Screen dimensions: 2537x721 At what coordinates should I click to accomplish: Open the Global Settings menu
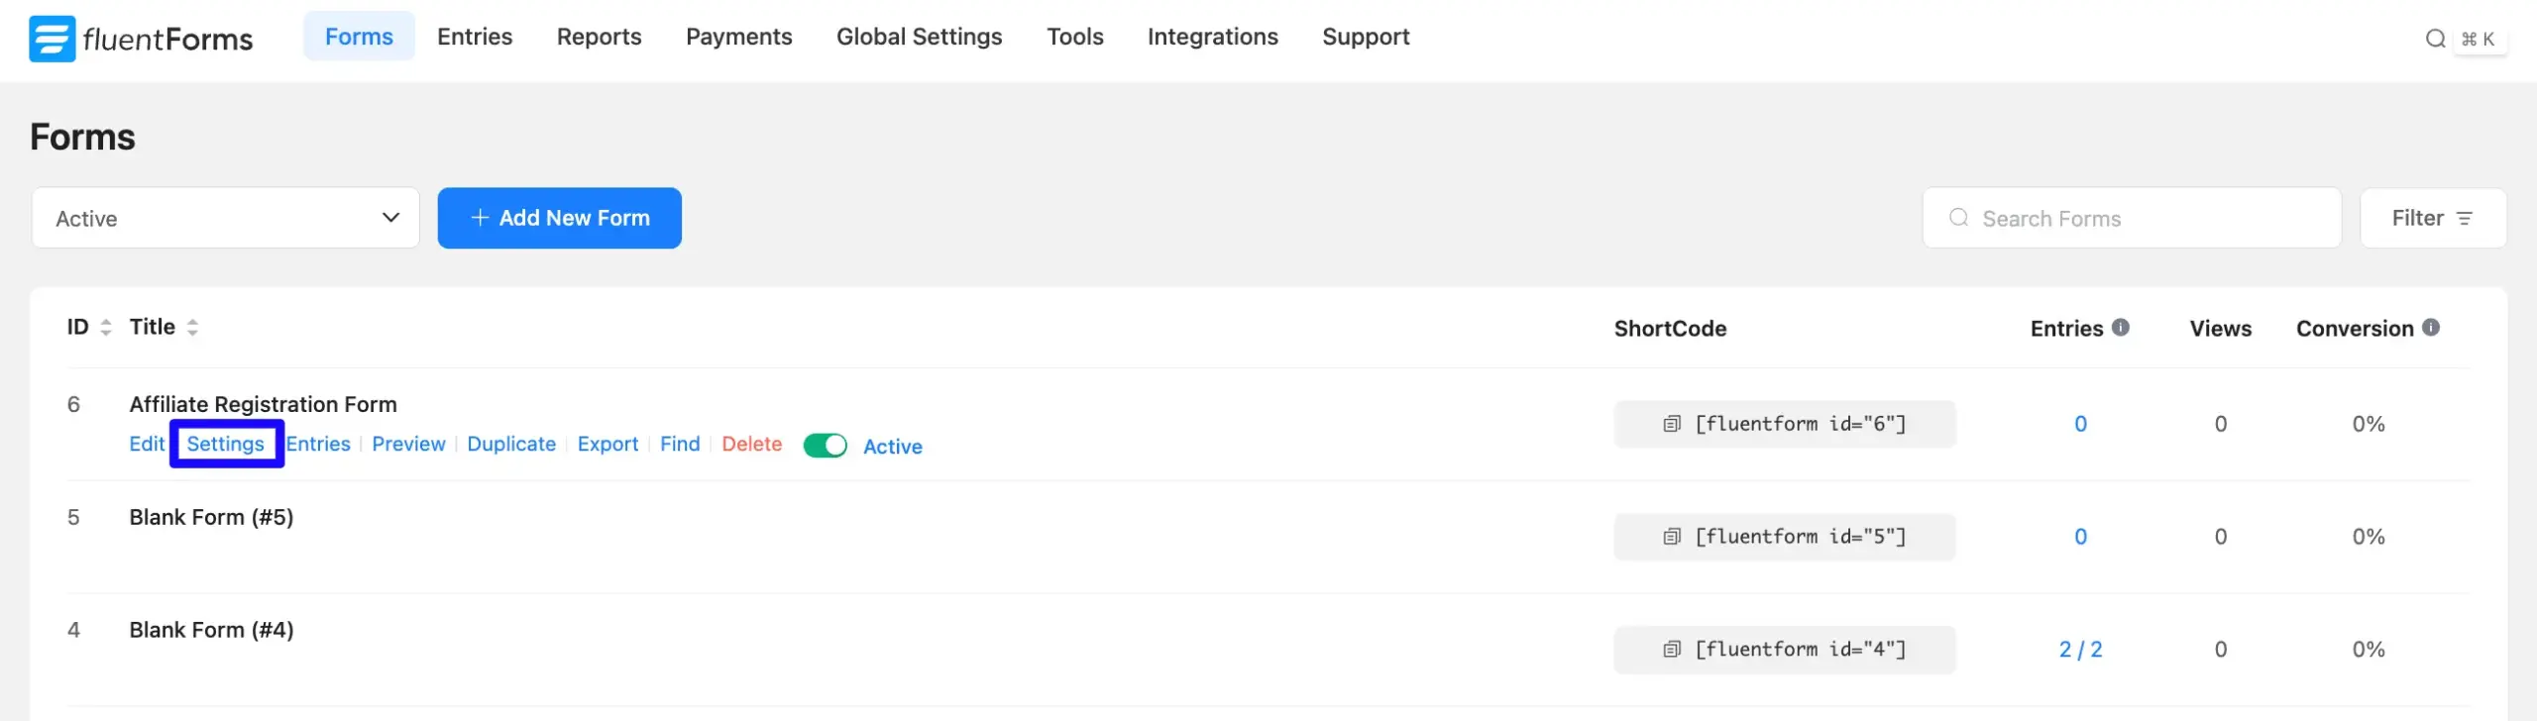click(919, 37)
